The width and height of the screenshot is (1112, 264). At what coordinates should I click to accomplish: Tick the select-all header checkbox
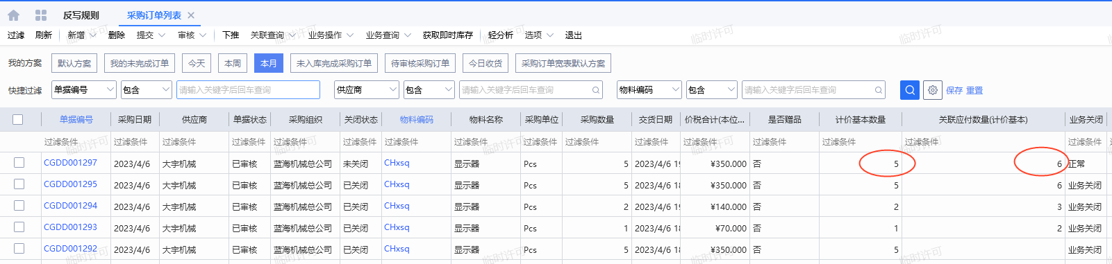(x=18, y=119)
